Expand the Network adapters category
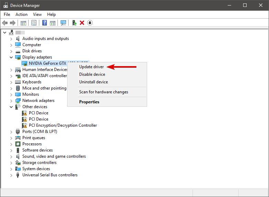 (x=11, y=101)
